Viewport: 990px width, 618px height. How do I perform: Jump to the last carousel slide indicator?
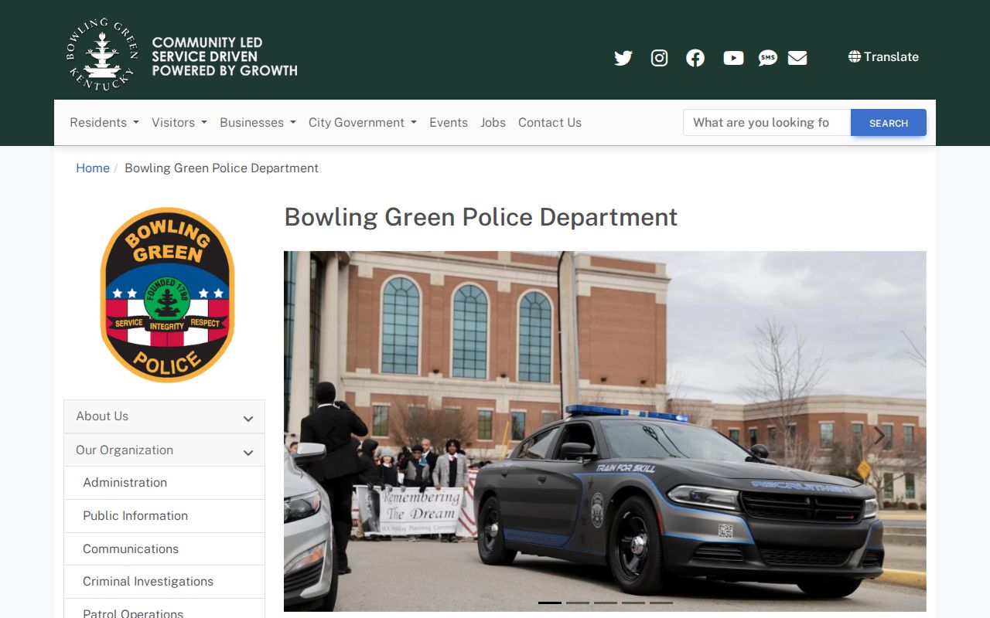(x=661, y=603)
